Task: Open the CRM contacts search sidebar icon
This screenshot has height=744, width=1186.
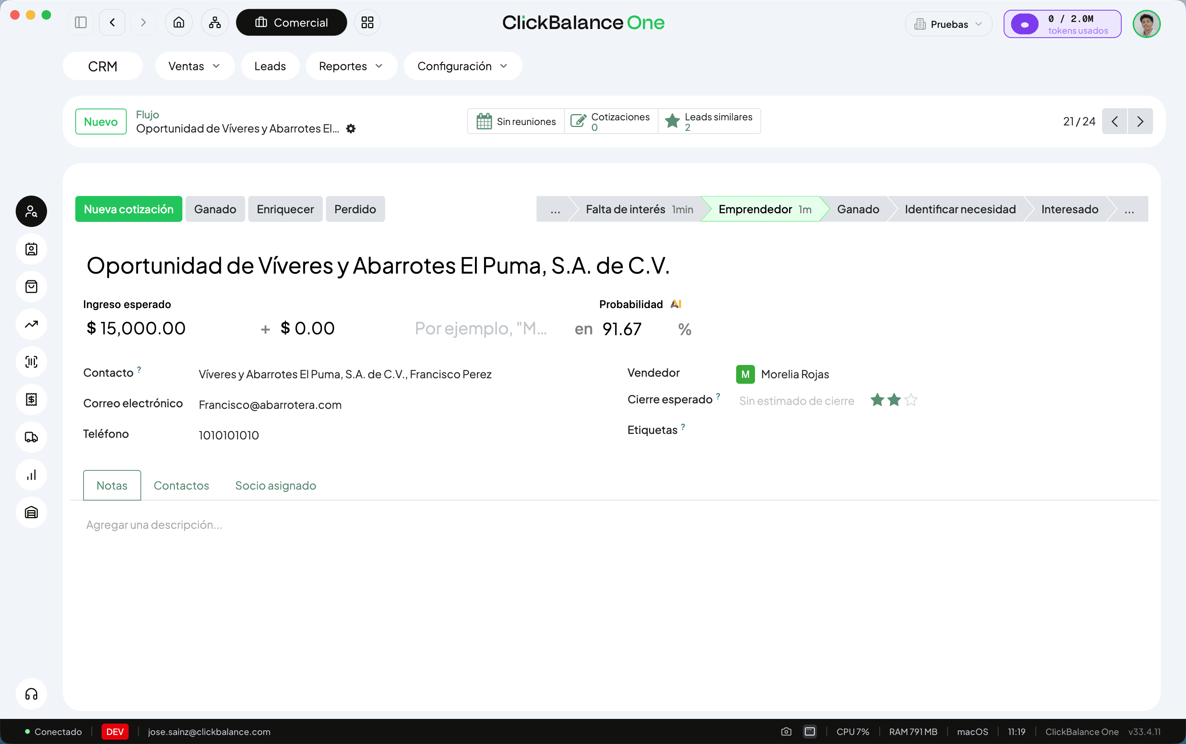Action: click(x=31, y=212)
